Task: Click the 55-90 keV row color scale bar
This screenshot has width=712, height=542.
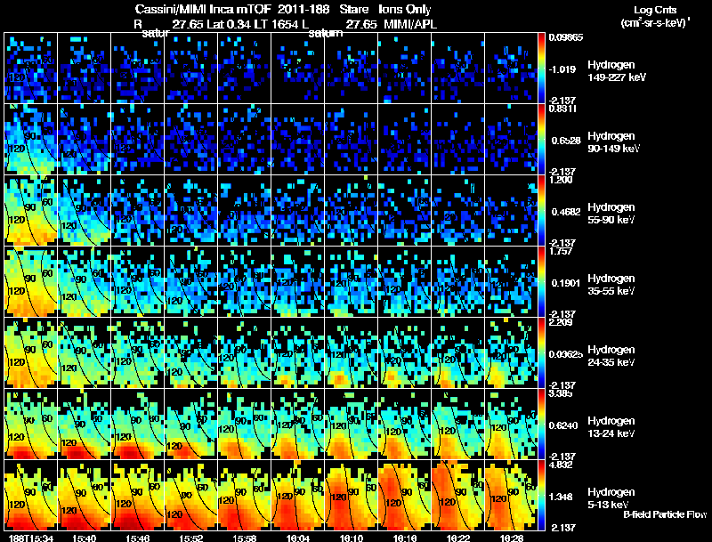Action: coord(541,211)
